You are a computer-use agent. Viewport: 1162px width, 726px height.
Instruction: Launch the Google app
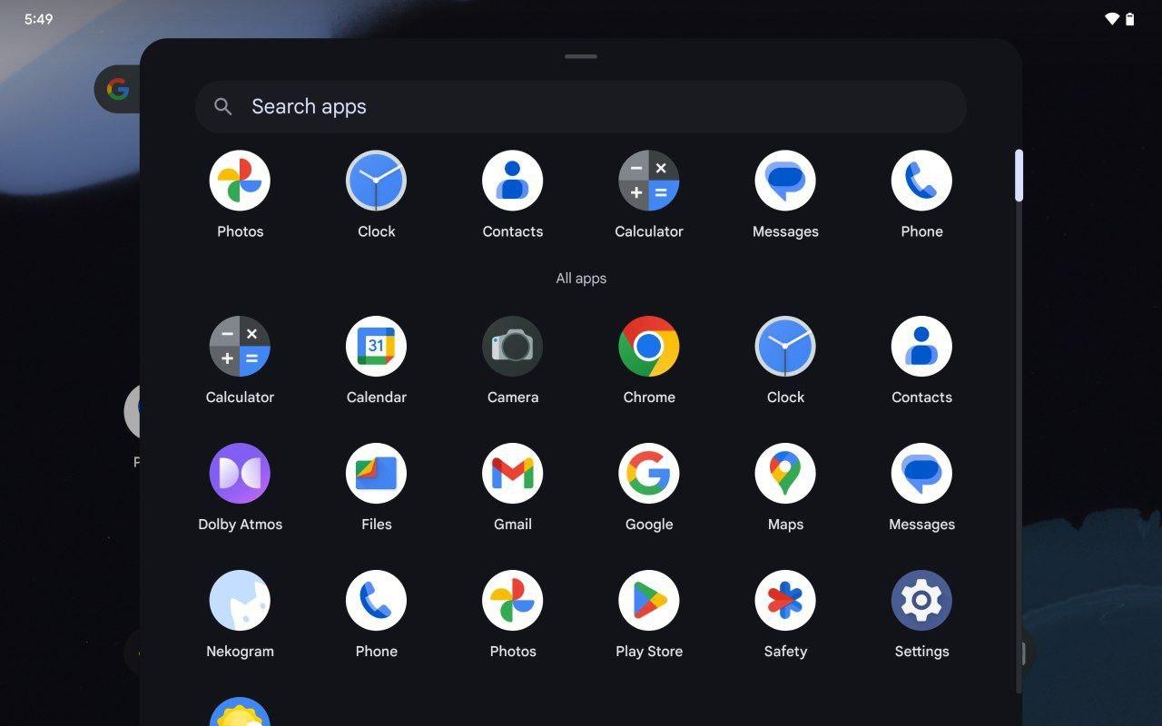point(648,473)
